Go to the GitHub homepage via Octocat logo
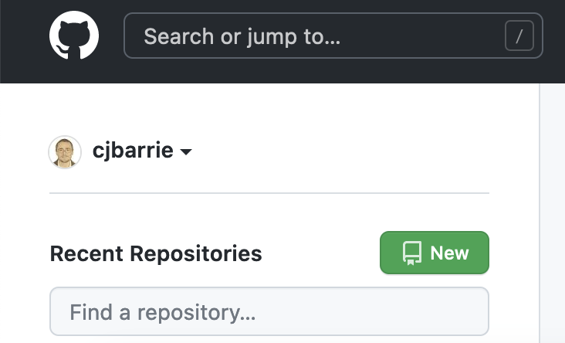The image size is (565, 343). (x=74, y=35)
